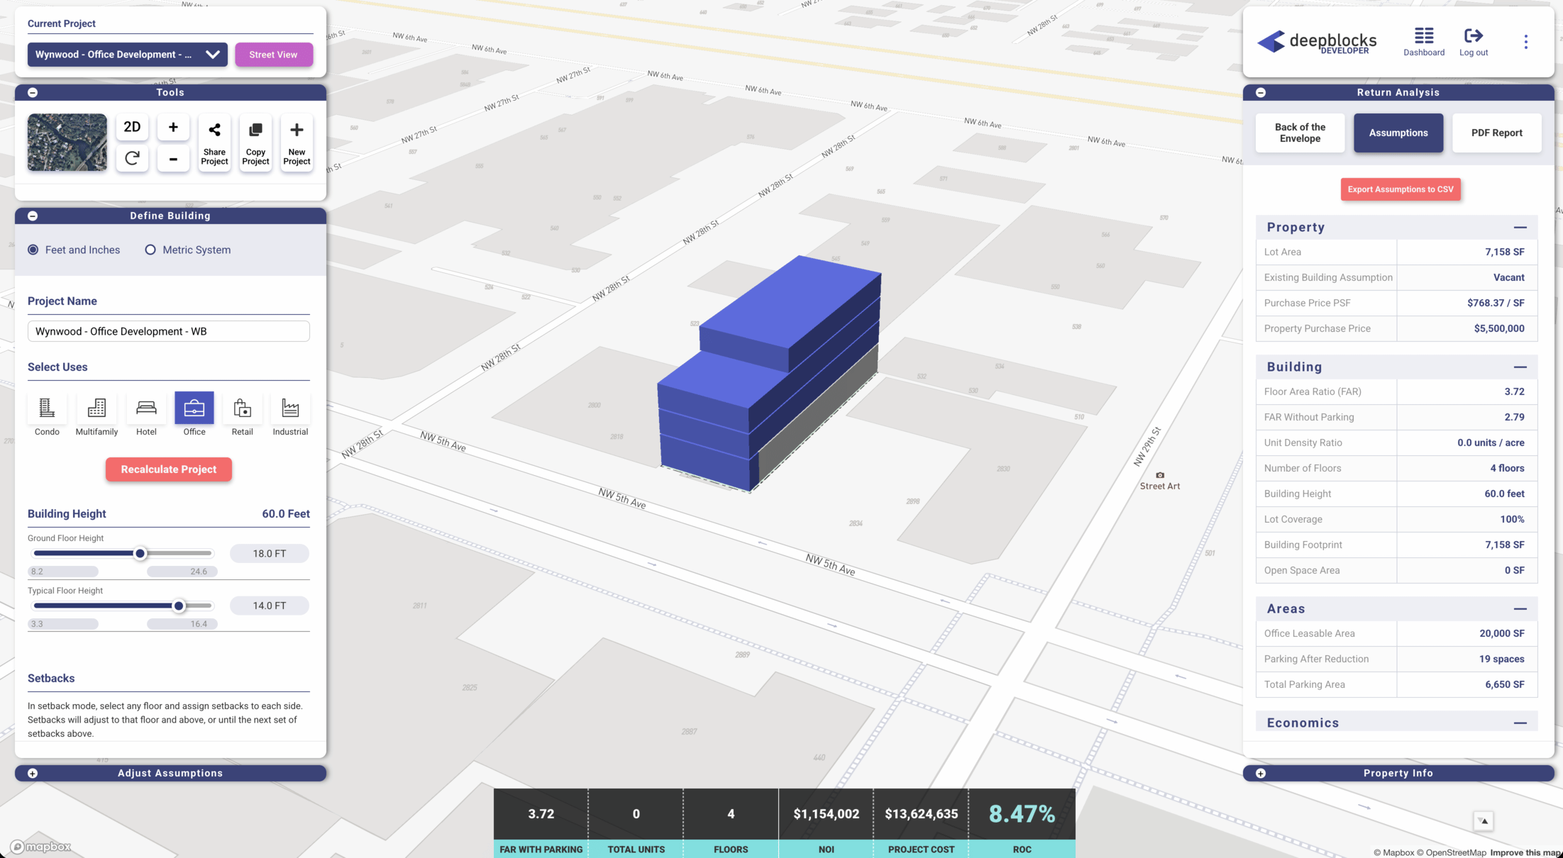Image resolution: width=1563 pixels, height=858 pixels.
Task: Click the Typical Floor Height slider handle
Action: click(179, 606)
